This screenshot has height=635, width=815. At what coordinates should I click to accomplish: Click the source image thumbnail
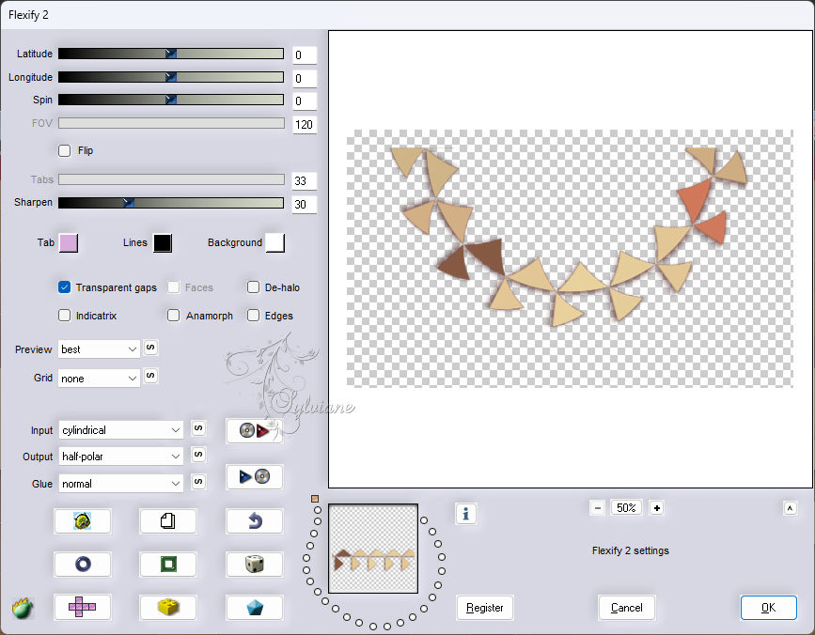[373, 549]
